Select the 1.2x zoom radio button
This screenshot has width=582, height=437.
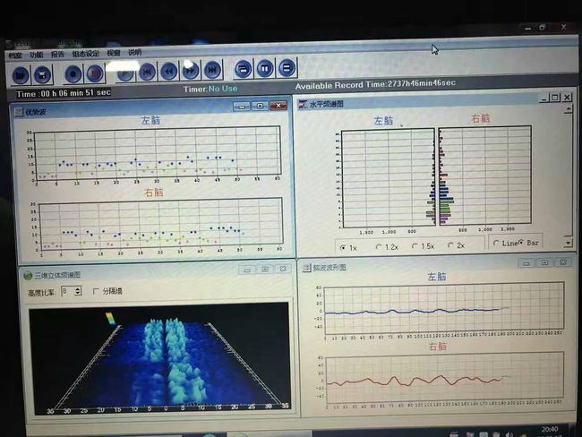(378, 246)
